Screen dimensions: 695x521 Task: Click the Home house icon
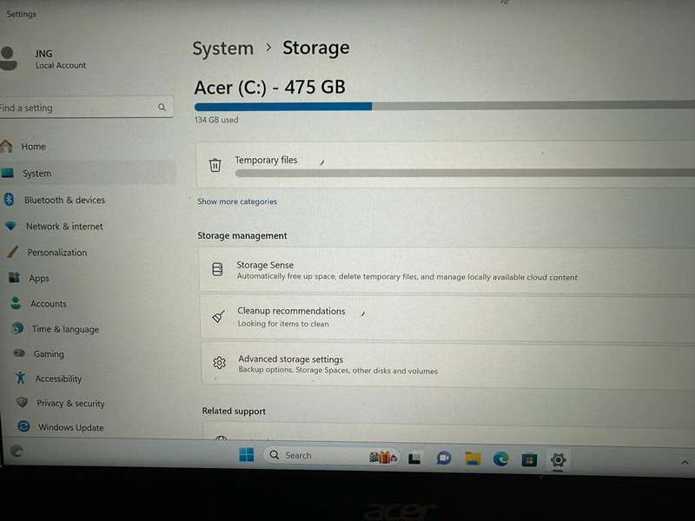pyautogui.click(x=6, y=146)
